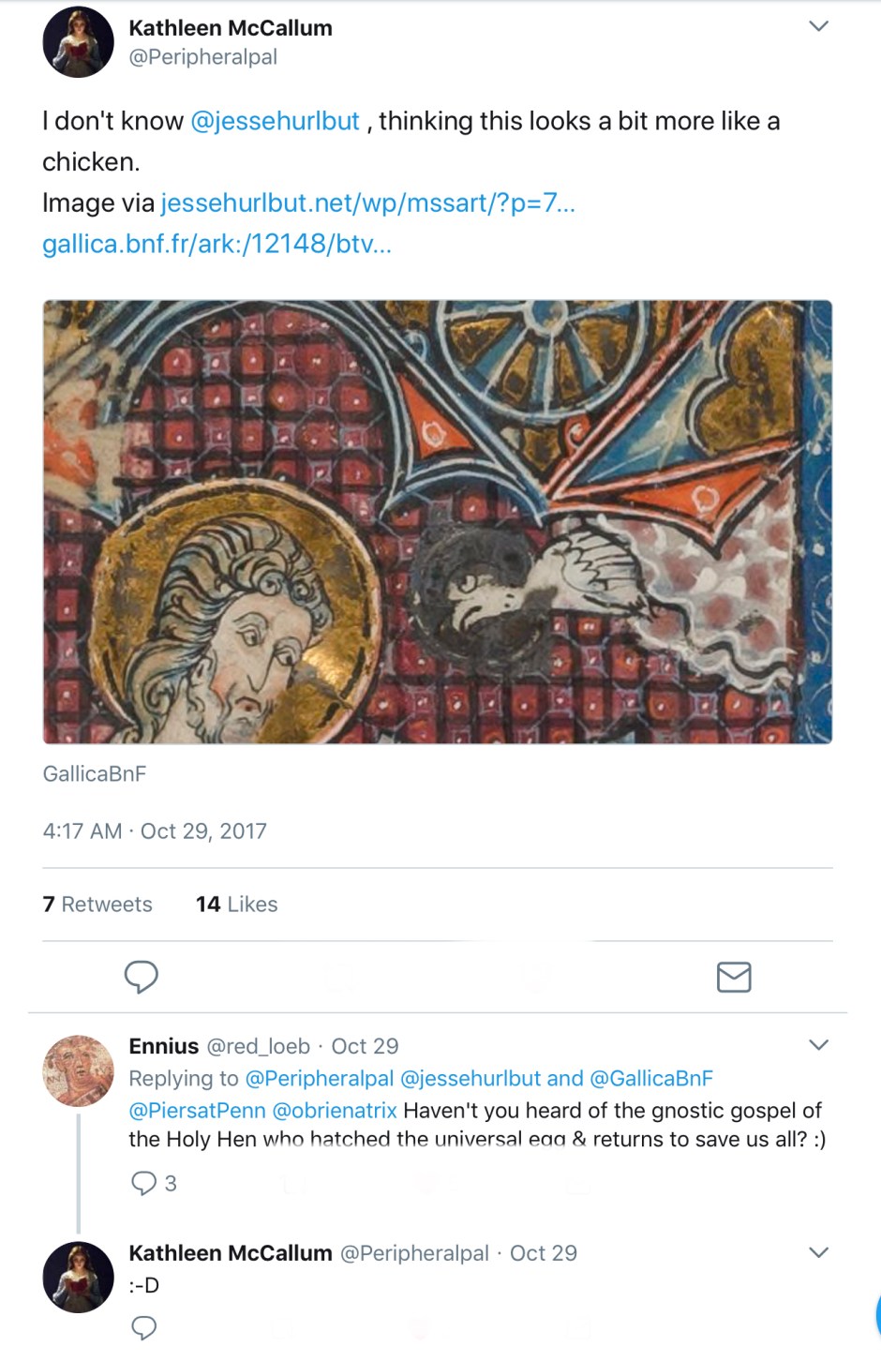The width and height of the screenshot is (881, 1361).
Task: View the 7 Retweets list
Action: tap(97, 905)
